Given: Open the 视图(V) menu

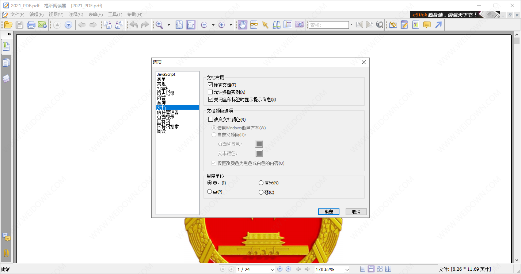Looking at the screenshot, I should click(x=56, y=15).
